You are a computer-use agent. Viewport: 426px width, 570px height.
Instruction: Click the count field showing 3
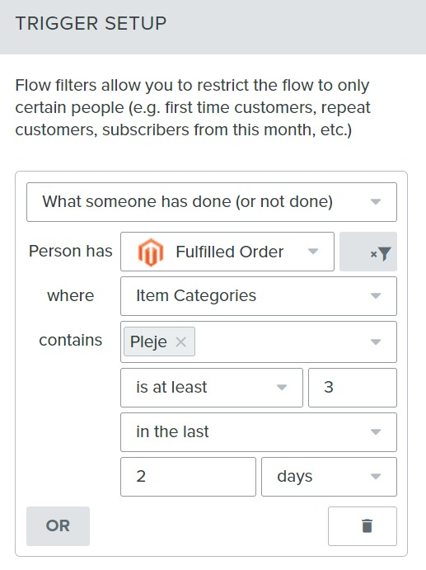point(353,388)
